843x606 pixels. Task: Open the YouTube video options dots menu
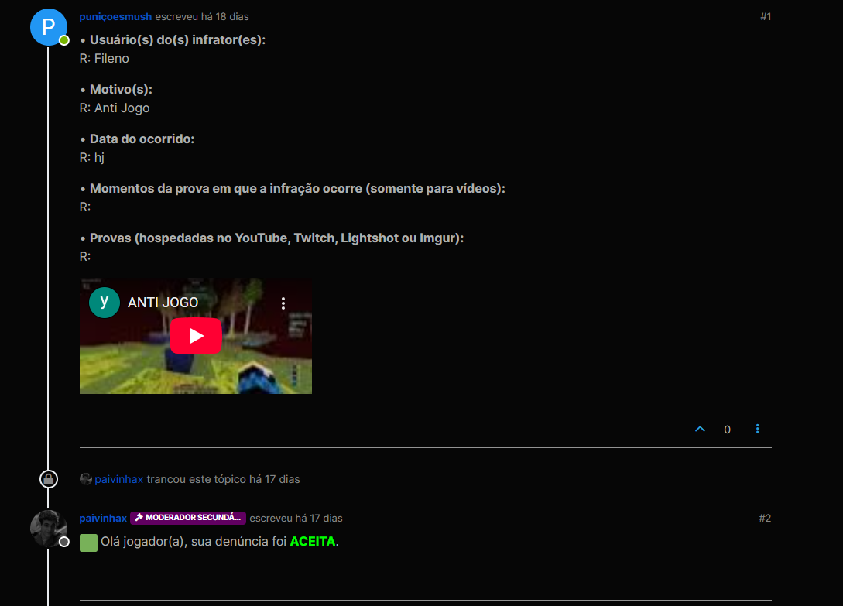(x=283, y=303)
